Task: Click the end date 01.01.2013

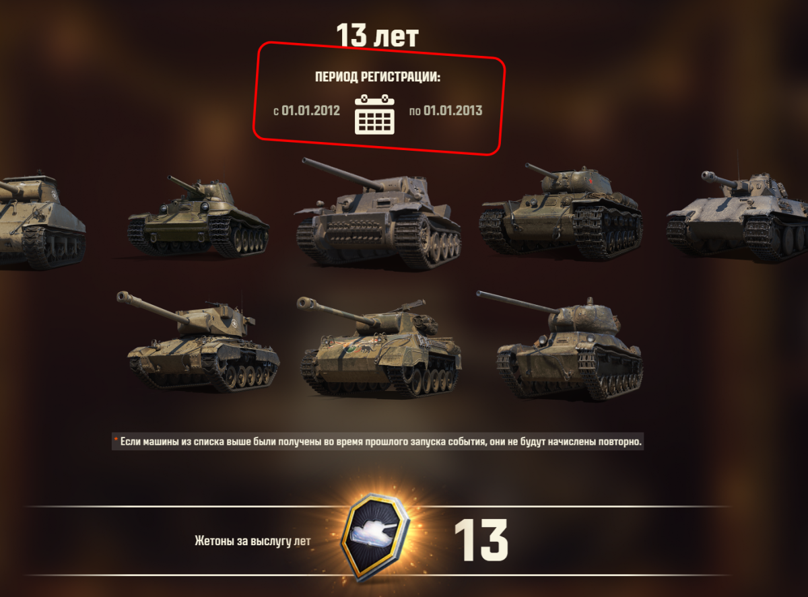Action: 452,110
